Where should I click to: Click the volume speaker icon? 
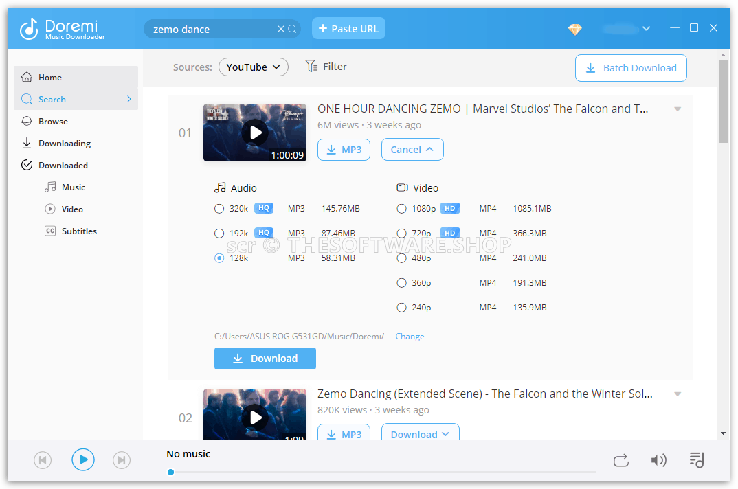(x=658, y=460)
